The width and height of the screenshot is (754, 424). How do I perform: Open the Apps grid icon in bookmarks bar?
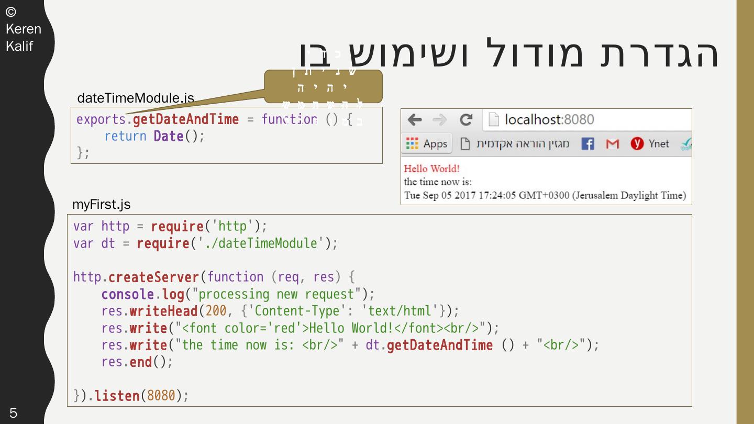pos(412,143)
